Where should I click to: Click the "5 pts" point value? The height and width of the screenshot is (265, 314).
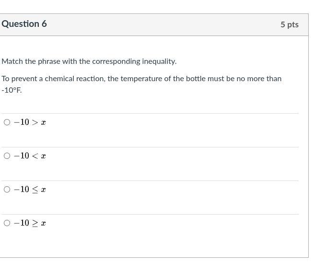pos(290,24)
